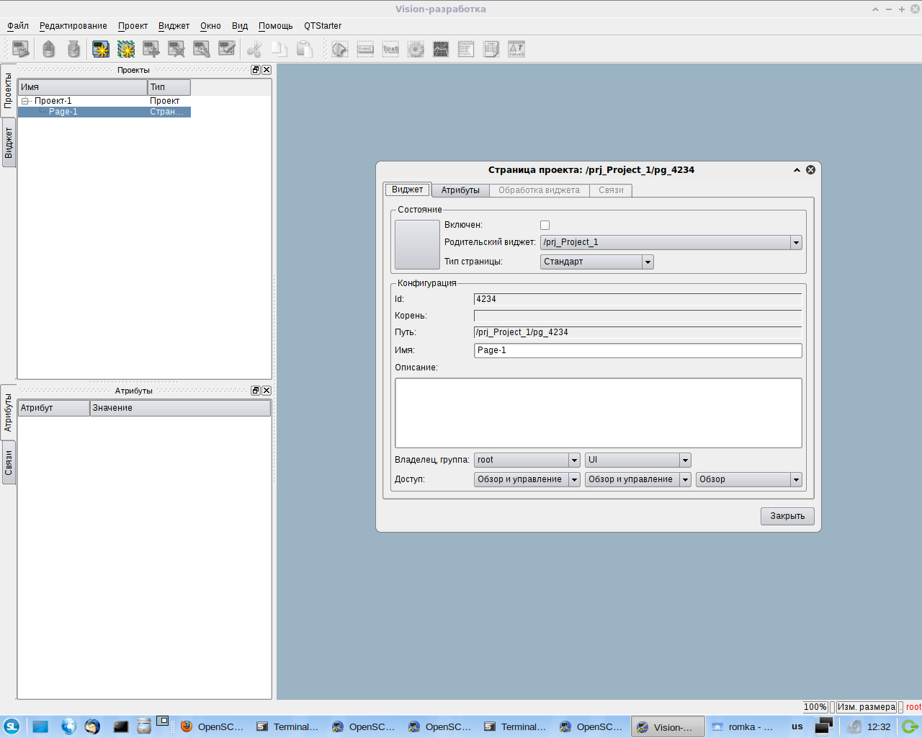
Task: Switch to the 'Атрибуты' dialog tab
Action: 460,190
